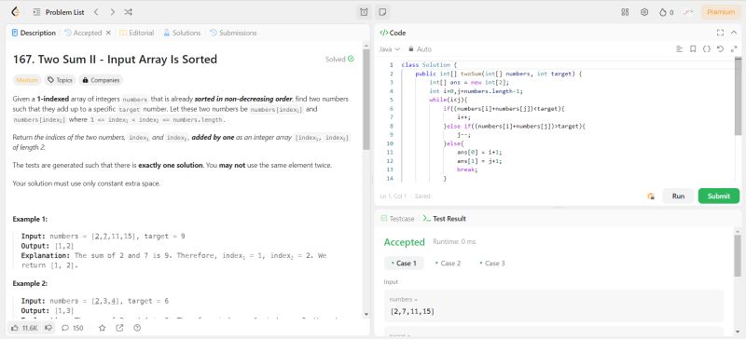Switch to the Solutions tab
The height and width of the screenshot is (339, 746).
pos(182,33)
